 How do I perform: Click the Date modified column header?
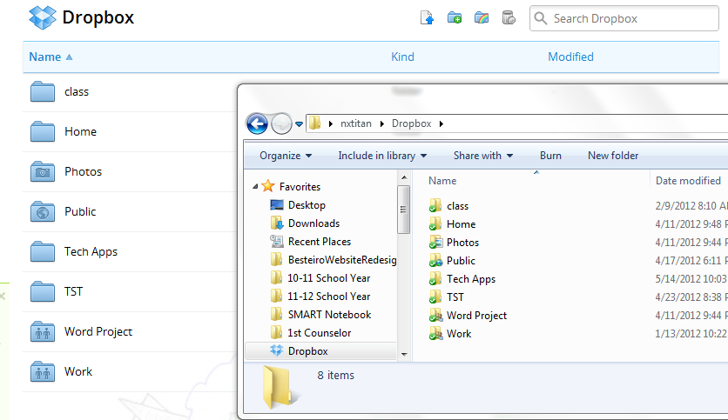[x=688, y=181]
